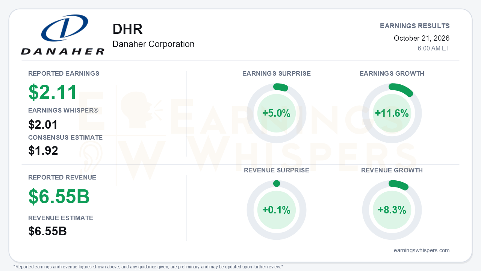Click the Earnings Growth heading
Viewport: 481px width, 271px height.
392,73
